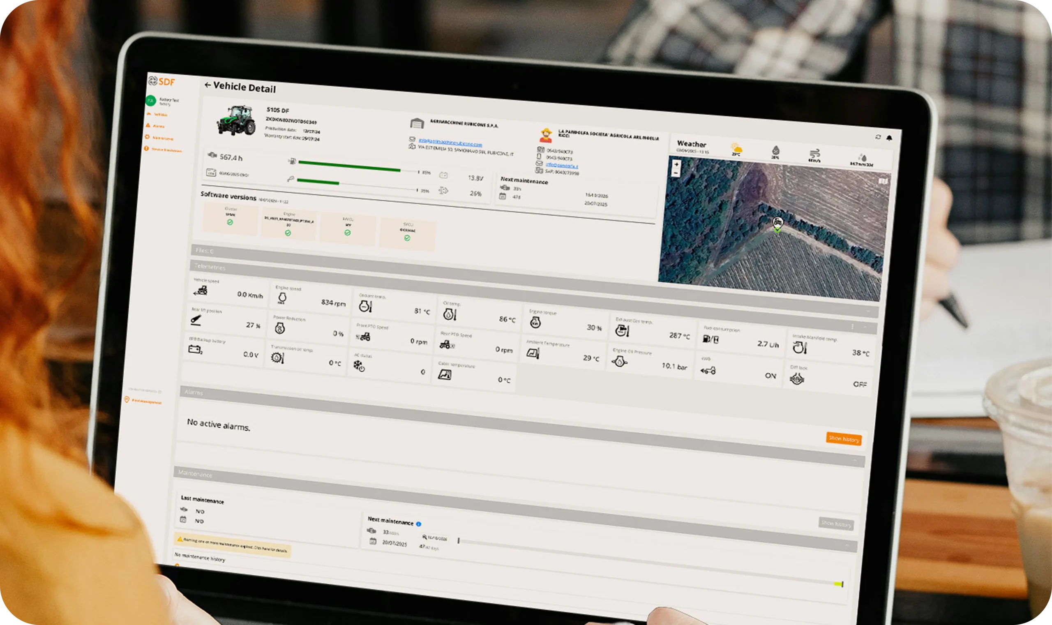Open Alarms in the sidebar
The image size is (1052, 625).
[158, 126]
